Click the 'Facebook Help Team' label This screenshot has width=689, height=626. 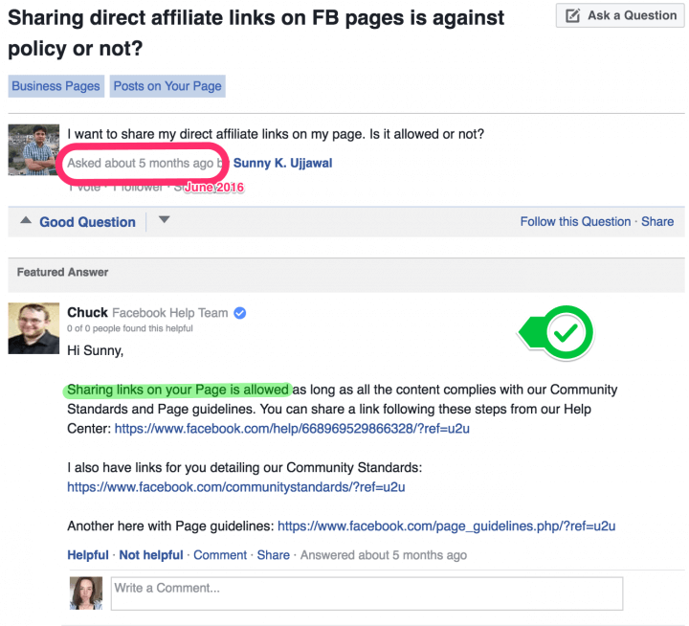pyautogui.click(x=170, y=313)
